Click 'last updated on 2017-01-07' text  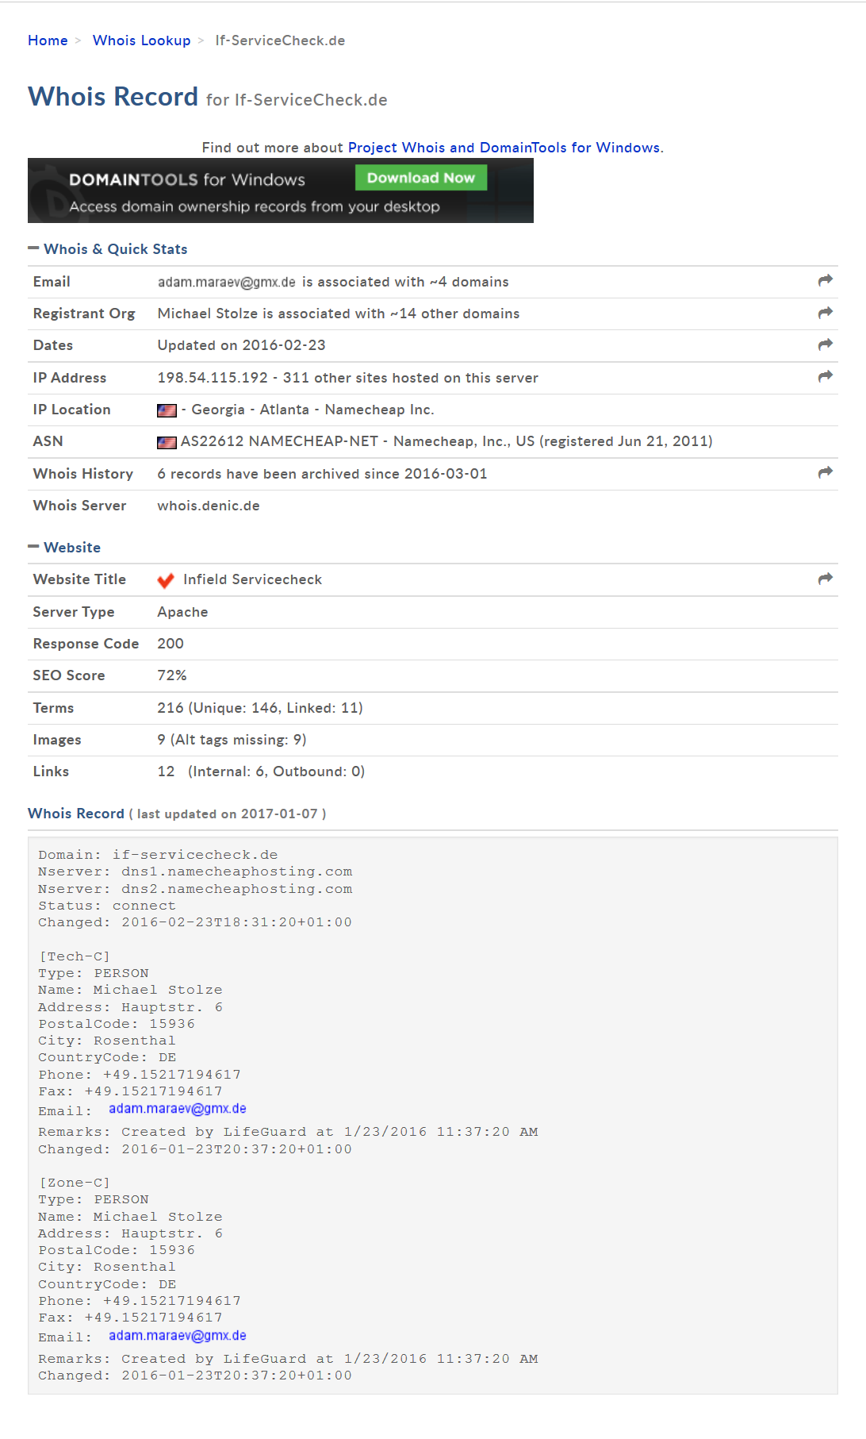[228, 814]
